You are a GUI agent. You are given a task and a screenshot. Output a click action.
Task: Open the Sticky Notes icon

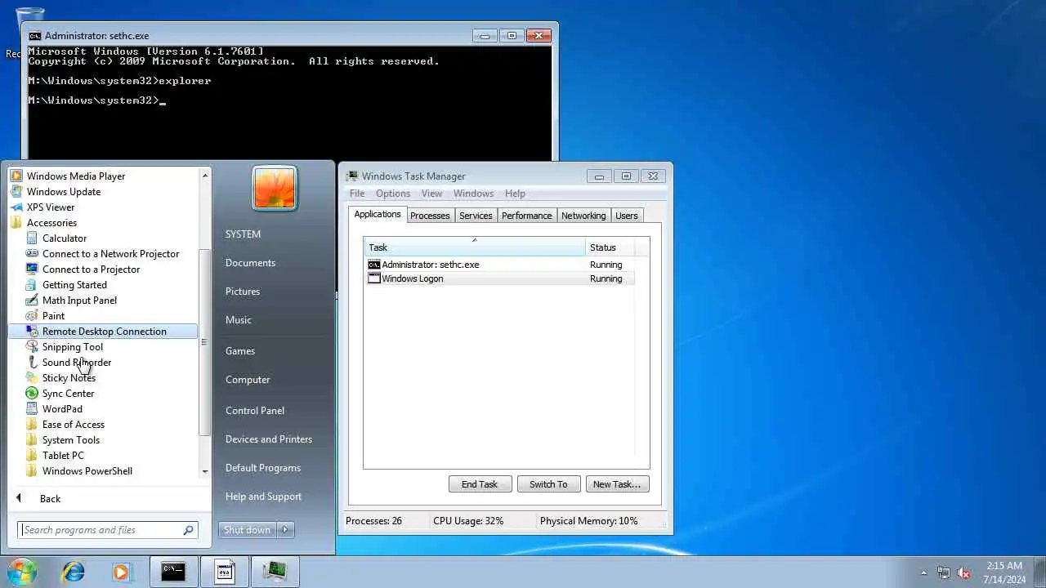tap(32, 377)
